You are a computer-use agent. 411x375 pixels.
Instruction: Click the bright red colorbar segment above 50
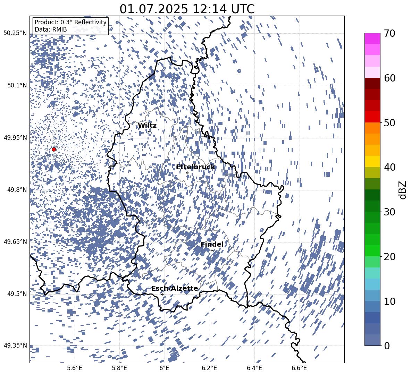click(x=372, y=117)
